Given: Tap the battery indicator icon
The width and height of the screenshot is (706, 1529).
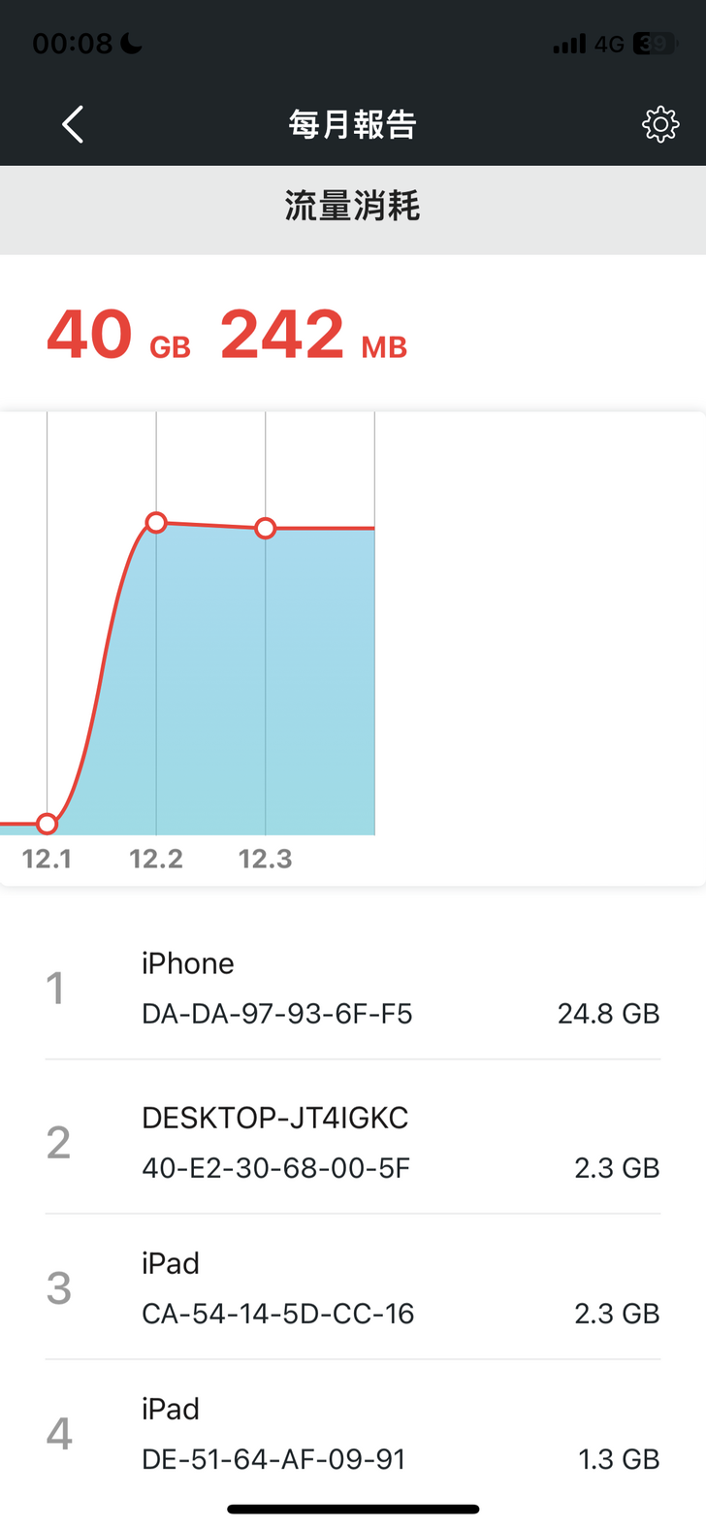Looking at the screenshot, I should coord(655,44).
